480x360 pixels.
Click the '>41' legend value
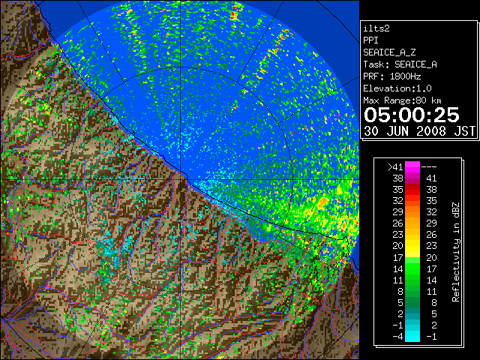[x=395, y=167]
